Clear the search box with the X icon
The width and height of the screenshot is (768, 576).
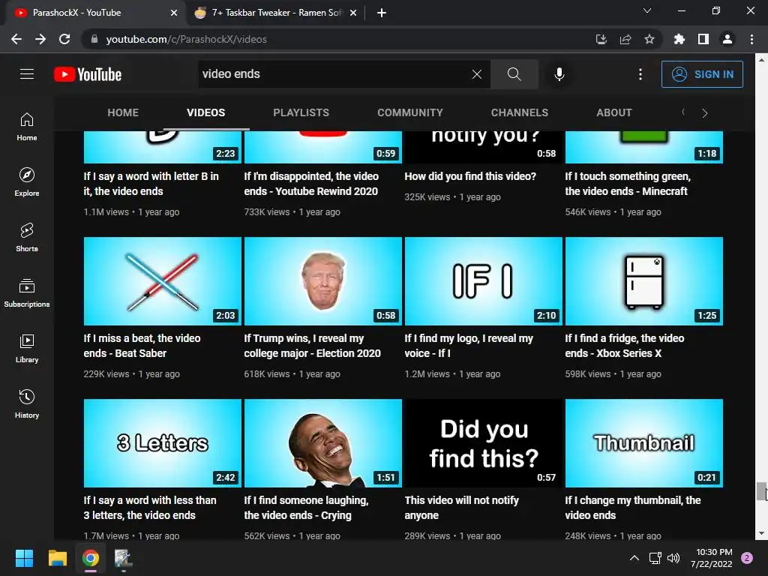coord(476,74)
